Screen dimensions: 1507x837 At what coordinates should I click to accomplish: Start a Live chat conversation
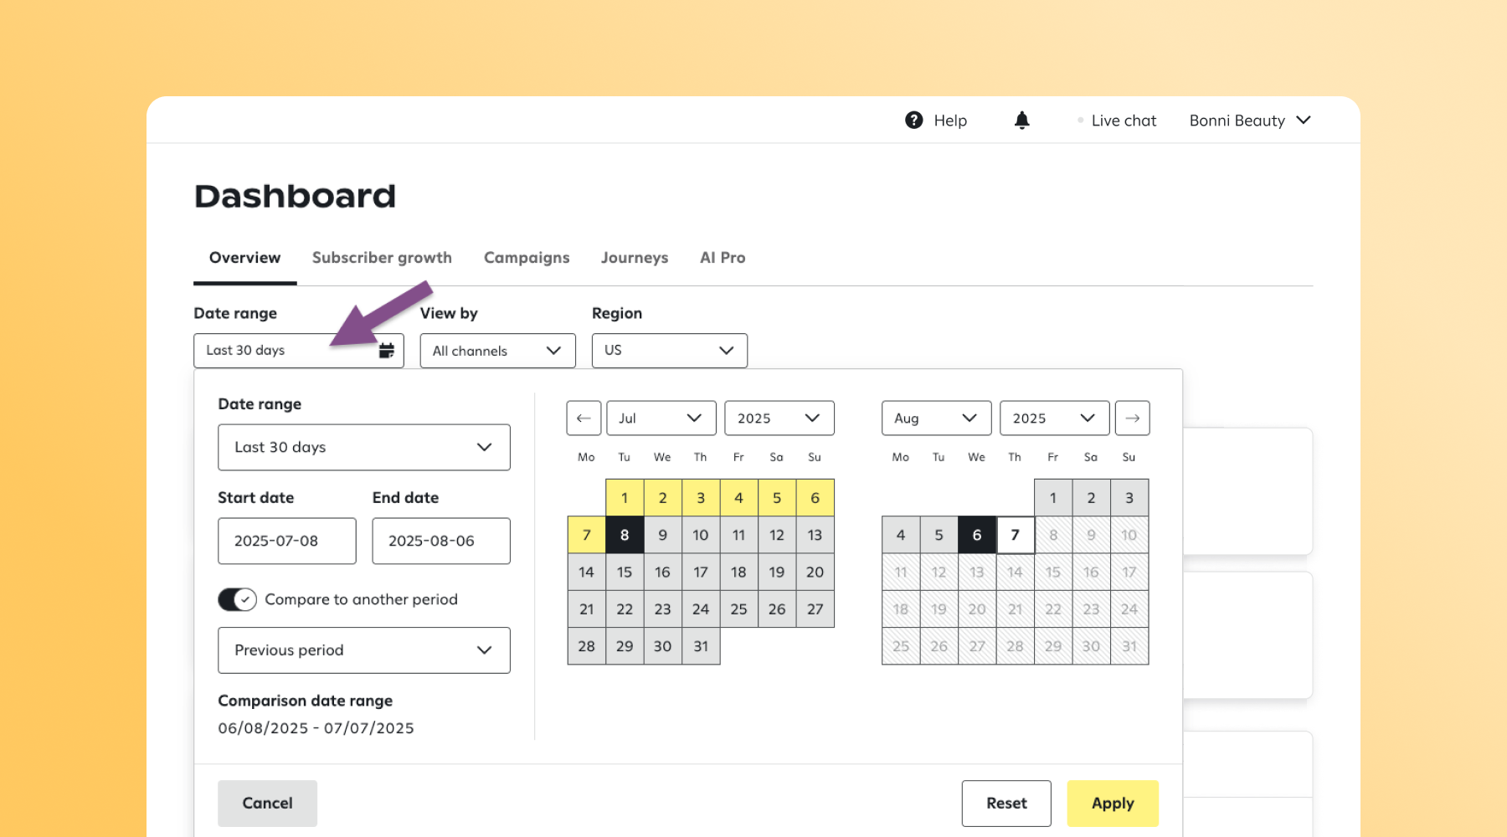1124,120
